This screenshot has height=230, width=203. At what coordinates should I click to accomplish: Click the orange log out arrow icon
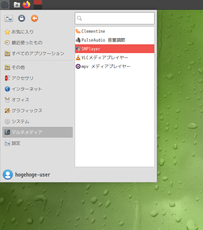pos(35,18)
